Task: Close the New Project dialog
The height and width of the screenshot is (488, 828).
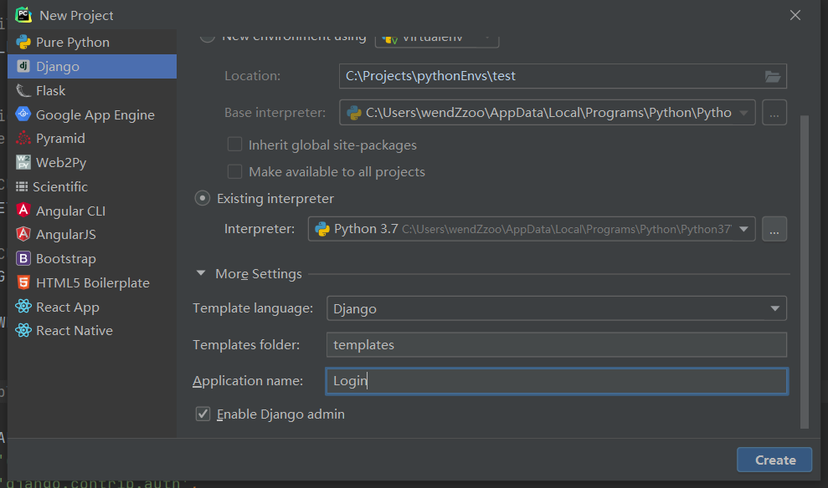Action: (x=795, y=15)
